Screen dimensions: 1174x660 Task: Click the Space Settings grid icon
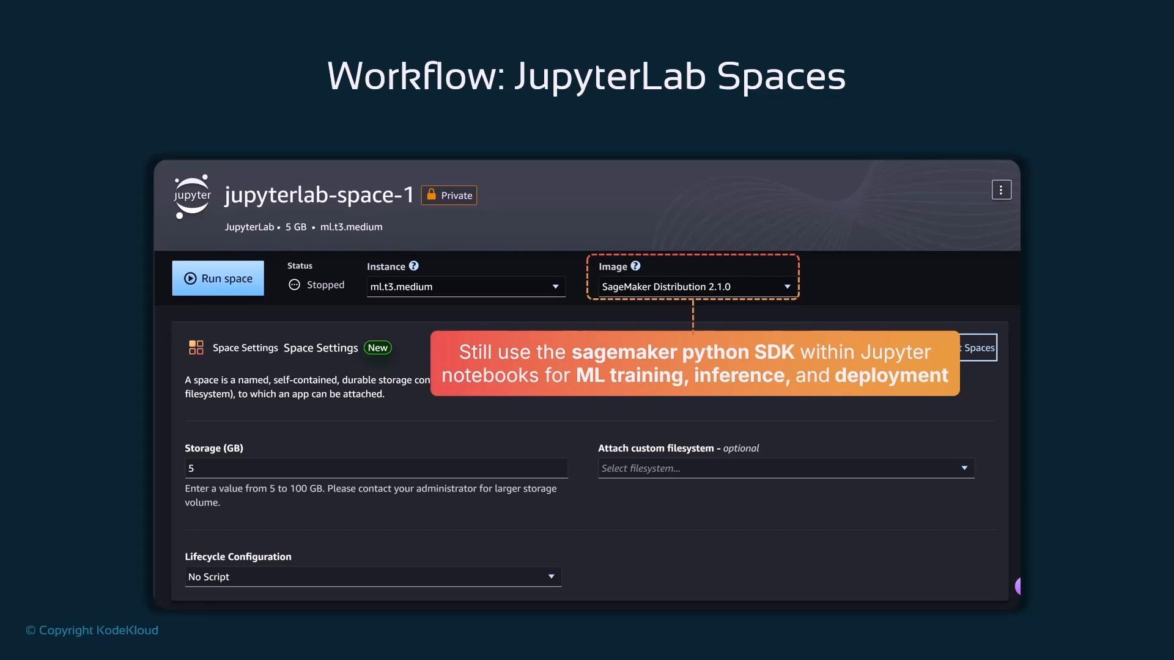pos(196,348)
